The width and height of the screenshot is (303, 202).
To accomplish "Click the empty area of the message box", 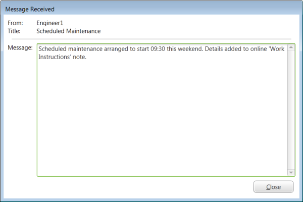I will [x=162, y=121].
